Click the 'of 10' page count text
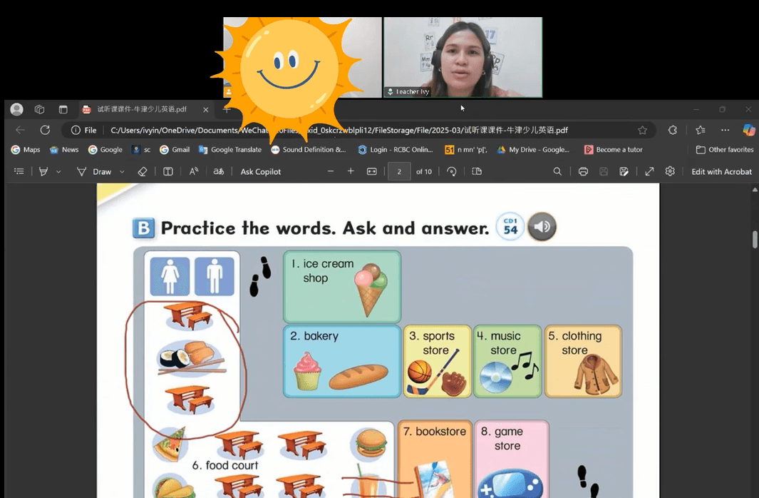The height and width of the screenshot is (498, 759). [x=424, y=171]
